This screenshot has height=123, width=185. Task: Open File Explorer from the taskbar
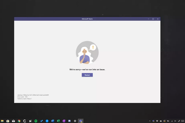click(x=2, y=121)
